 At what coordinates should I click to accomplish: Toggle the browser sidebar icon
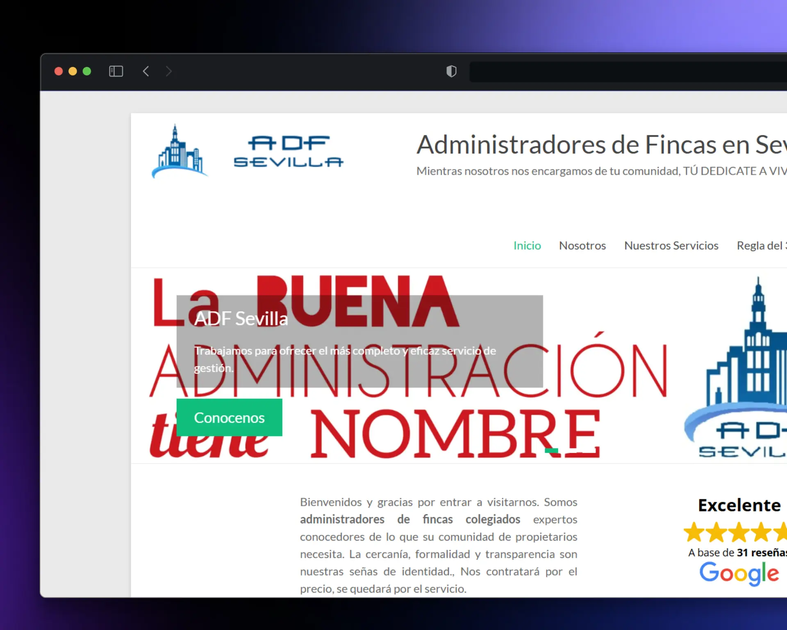click(116, 71)
